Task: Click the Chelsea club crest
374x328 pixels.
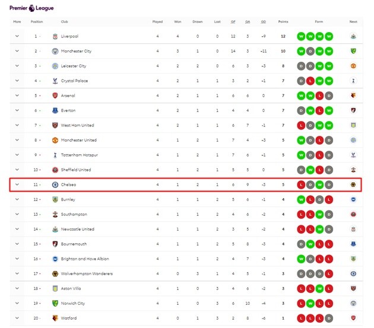Action: pyautogui.click(x=55, y=184)
